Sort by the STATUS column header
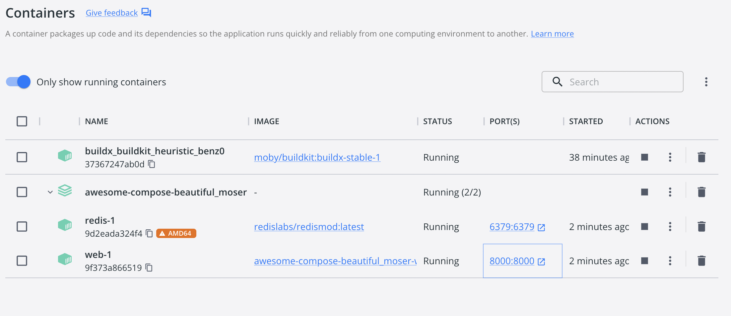 coord(437,121)
